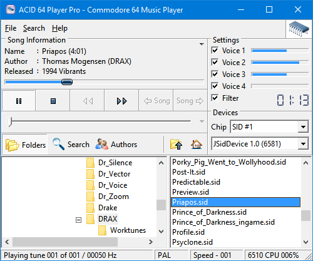Click the fast forward double-arrow button

121,101
